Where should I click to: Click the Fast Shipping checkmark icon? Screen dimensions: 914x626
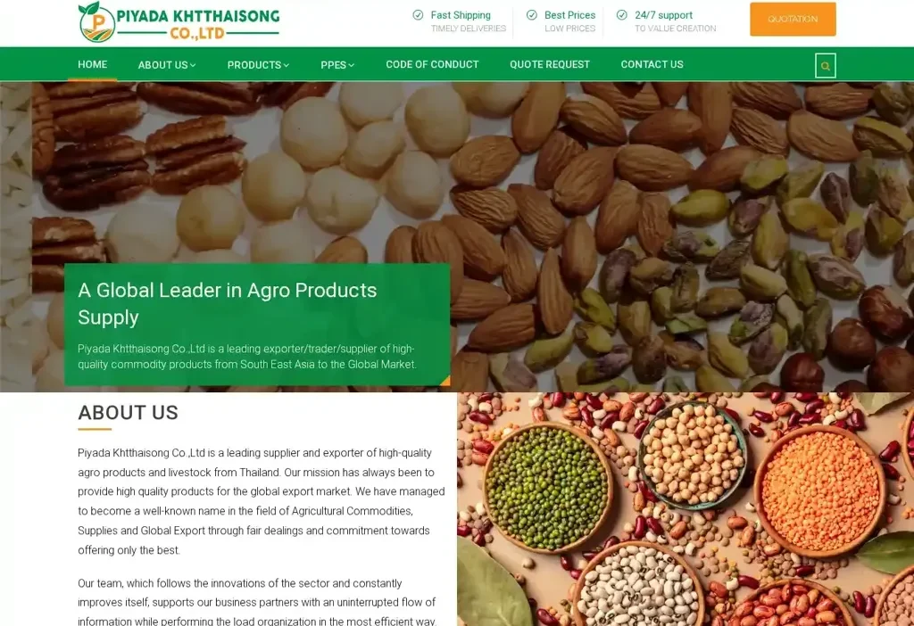[418, 15]
